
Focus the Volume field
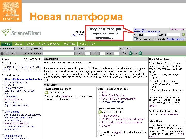pos(88,54)
